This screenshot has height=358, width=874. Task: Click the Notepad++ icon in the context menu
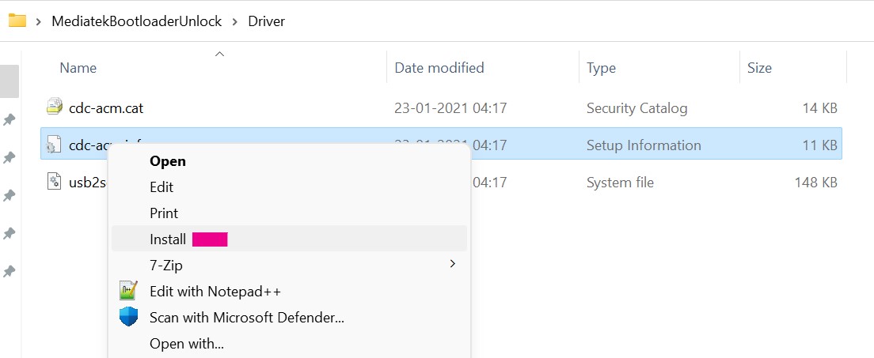[x=128, y=292]
